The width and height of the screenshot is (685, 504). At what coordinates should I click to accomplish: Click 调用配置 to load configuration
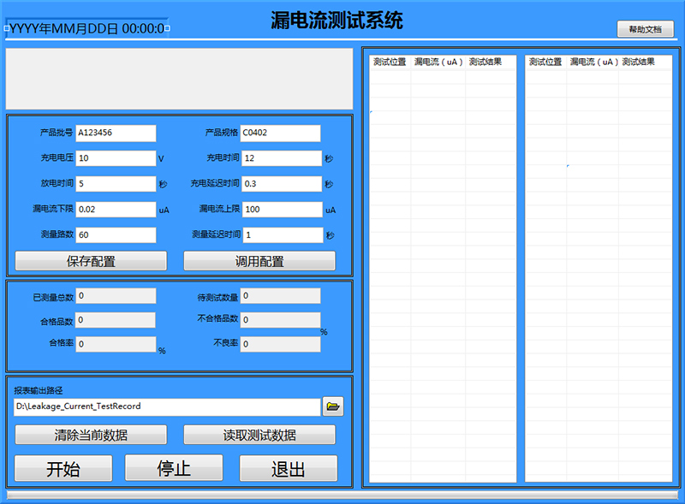click(259, 262)
